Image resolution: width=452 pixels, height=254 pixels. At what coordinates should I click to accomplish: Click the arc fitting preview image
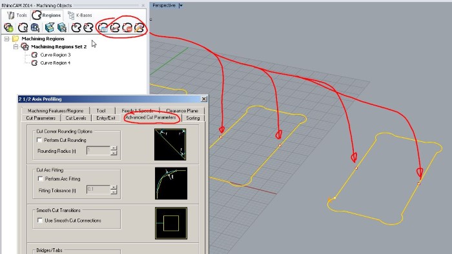(171, 183)
